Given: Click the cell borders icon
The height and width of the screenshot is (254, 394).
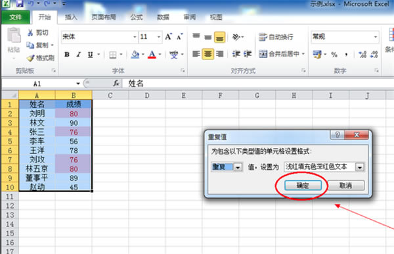Looking at the screenshot, I should 112,55.
